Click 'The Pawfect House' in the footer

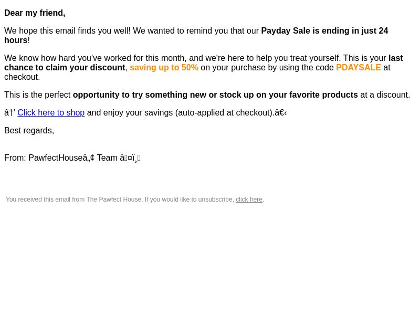(x=114, y=199)
